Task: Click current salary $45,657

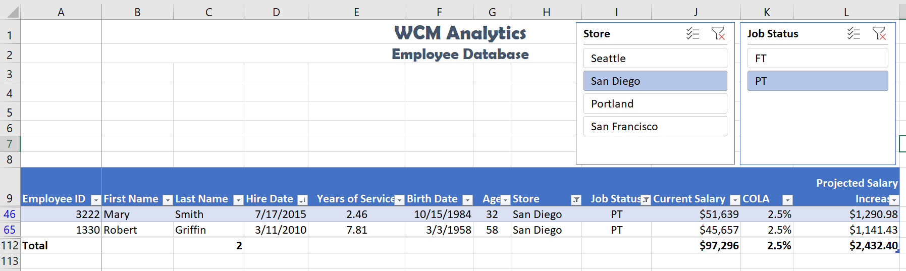Action: [696, 230]
